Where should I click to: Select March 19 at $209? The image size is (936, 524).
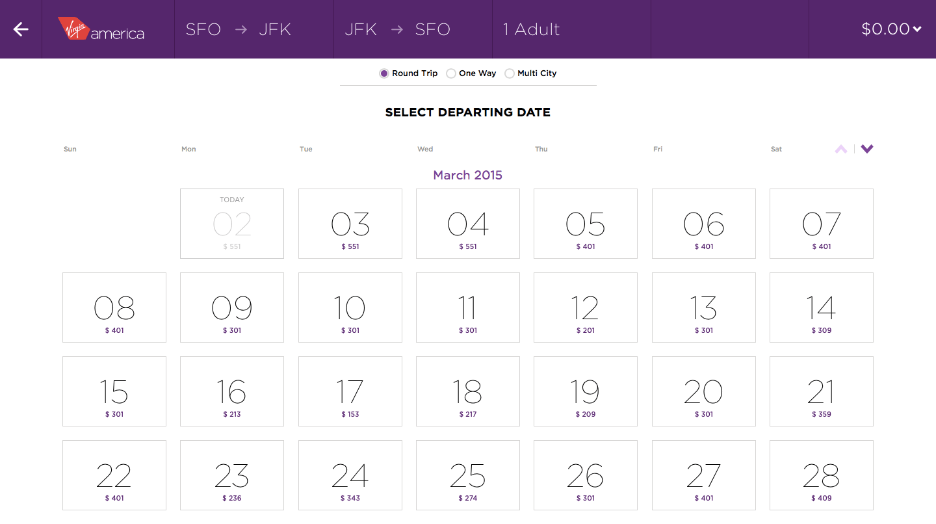click(585, 391)
